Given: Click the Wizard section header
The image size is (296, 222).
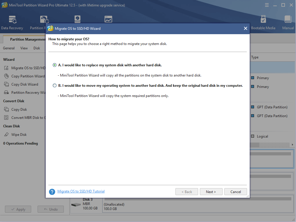Looking at the screenshot, I should point(9,59).
